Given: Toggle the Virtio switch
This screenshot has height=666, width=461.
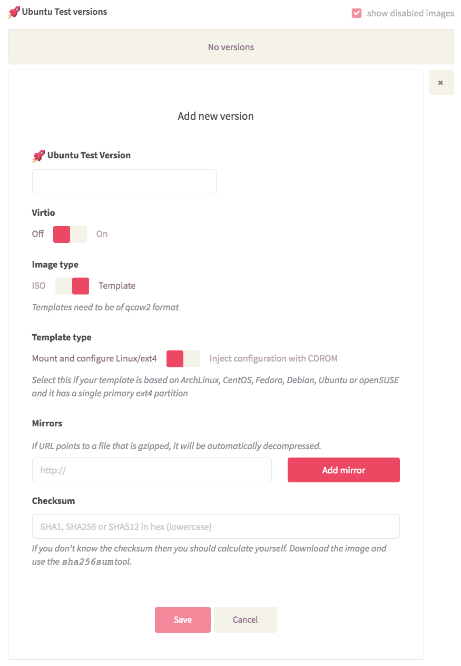Looking at the screenshot, I should (x=70, y=234).
